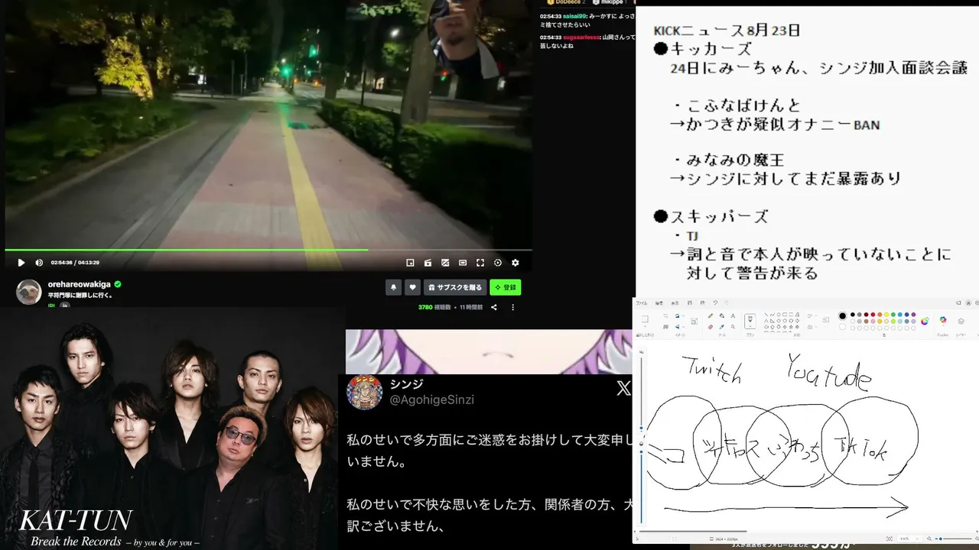Select the Eraser tool in Paint

[x=711, y=327]
